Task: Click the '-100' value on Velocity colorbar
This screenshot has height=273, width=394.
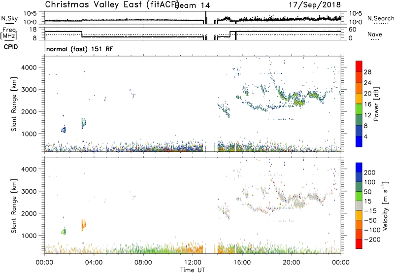Action: coord(372,230)
